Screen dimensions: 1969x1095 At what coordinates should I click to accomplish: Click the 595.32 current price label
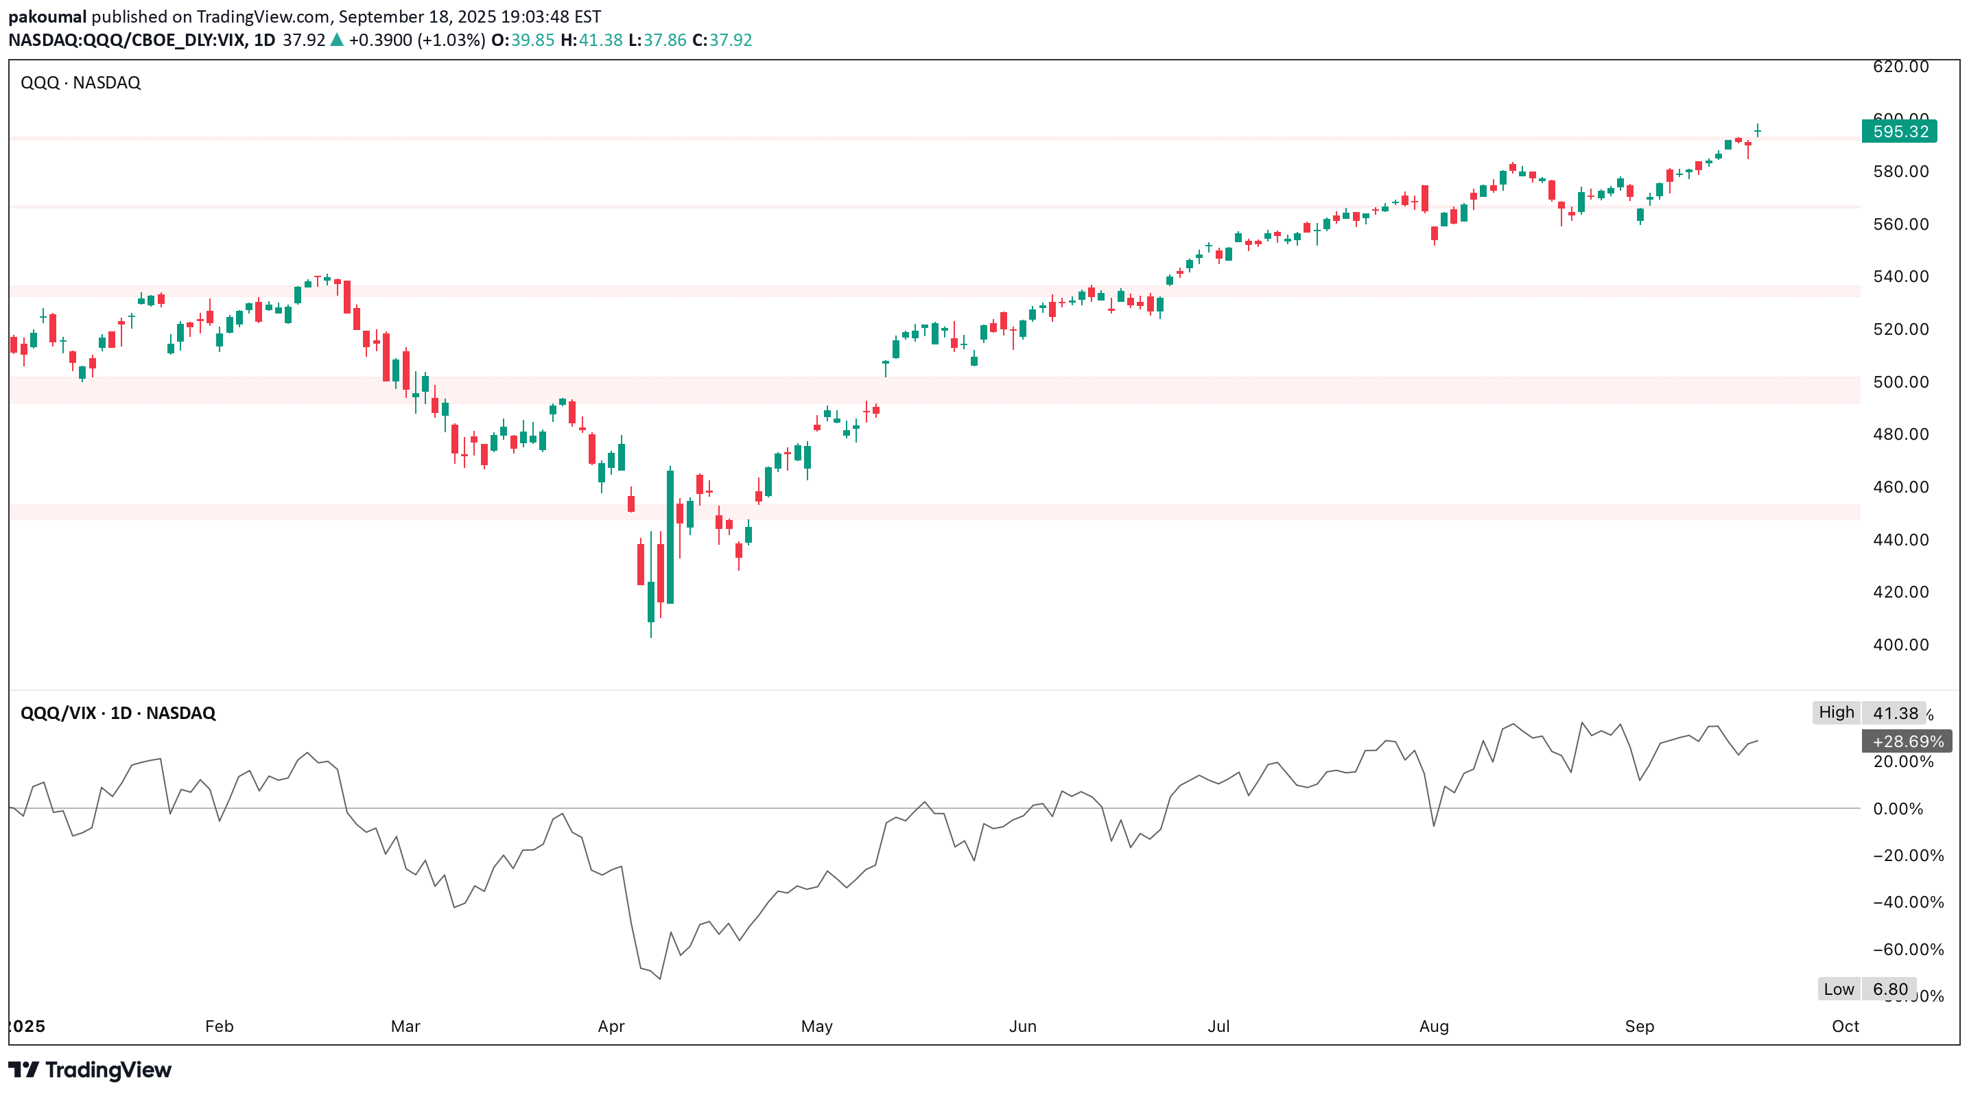(1900, 132)
